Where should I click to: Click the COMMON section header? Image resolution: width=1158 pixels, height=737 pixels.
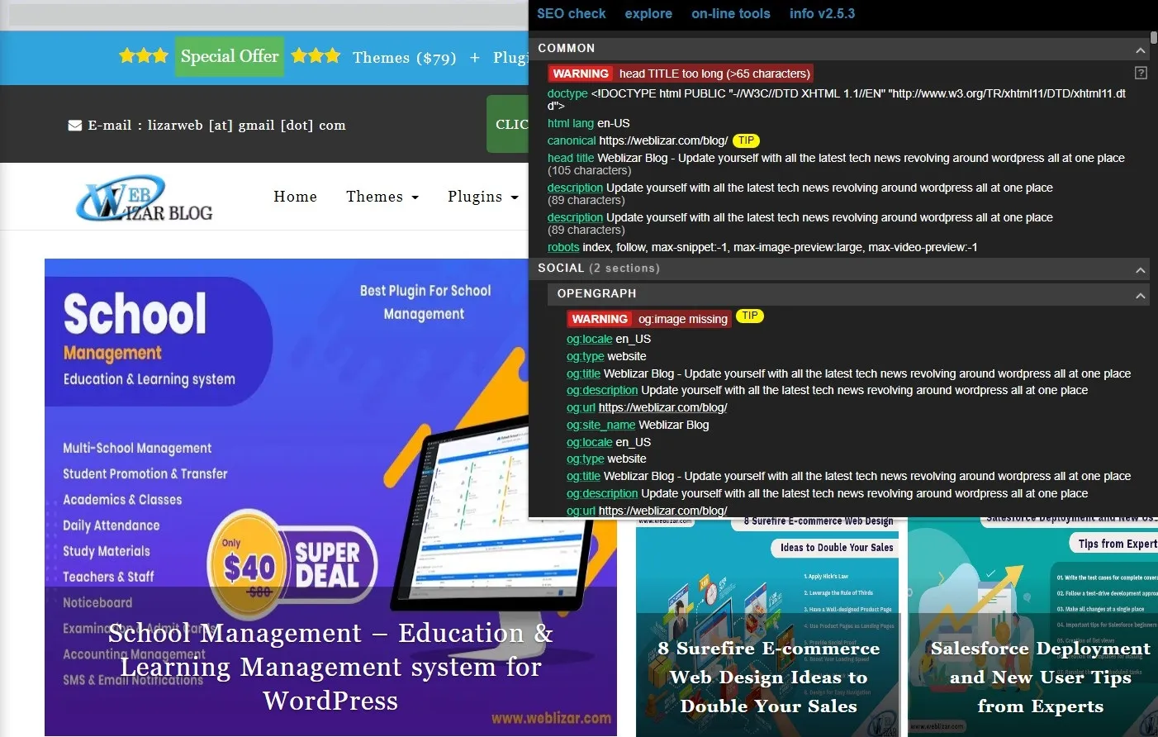click(x=839, y=49)
